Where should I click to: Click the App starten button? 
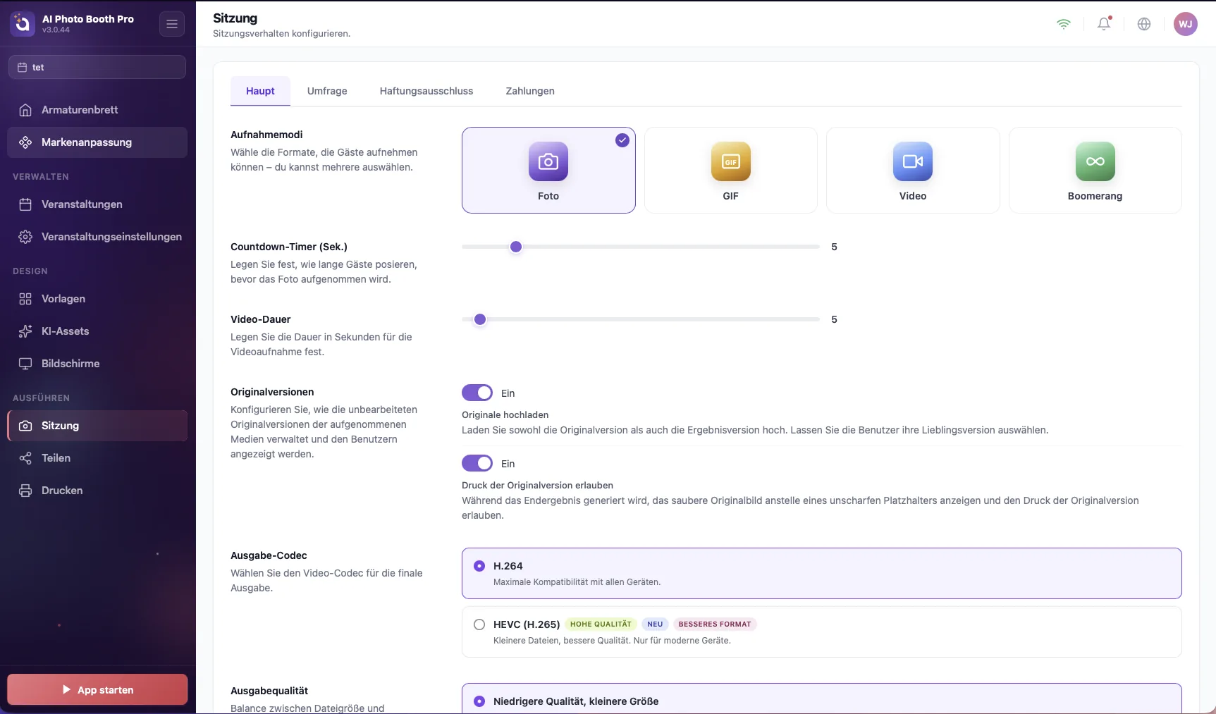97,689
